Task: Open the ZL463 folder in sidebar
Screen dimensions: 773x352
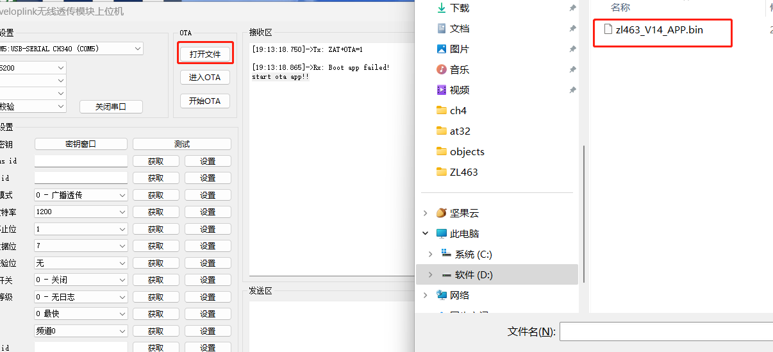Action: click(463, 172)
